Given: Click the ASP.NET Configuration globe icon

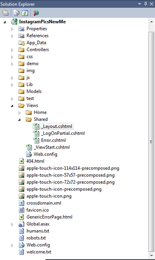Looking at the screenshot, I should click(36, 13).
